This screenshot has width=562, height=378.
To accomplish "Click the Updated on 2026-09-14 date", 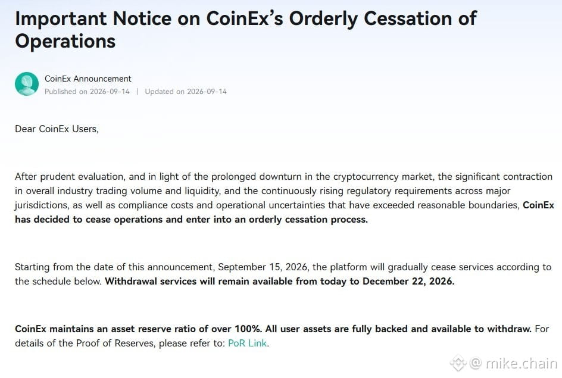I will 186,91.
